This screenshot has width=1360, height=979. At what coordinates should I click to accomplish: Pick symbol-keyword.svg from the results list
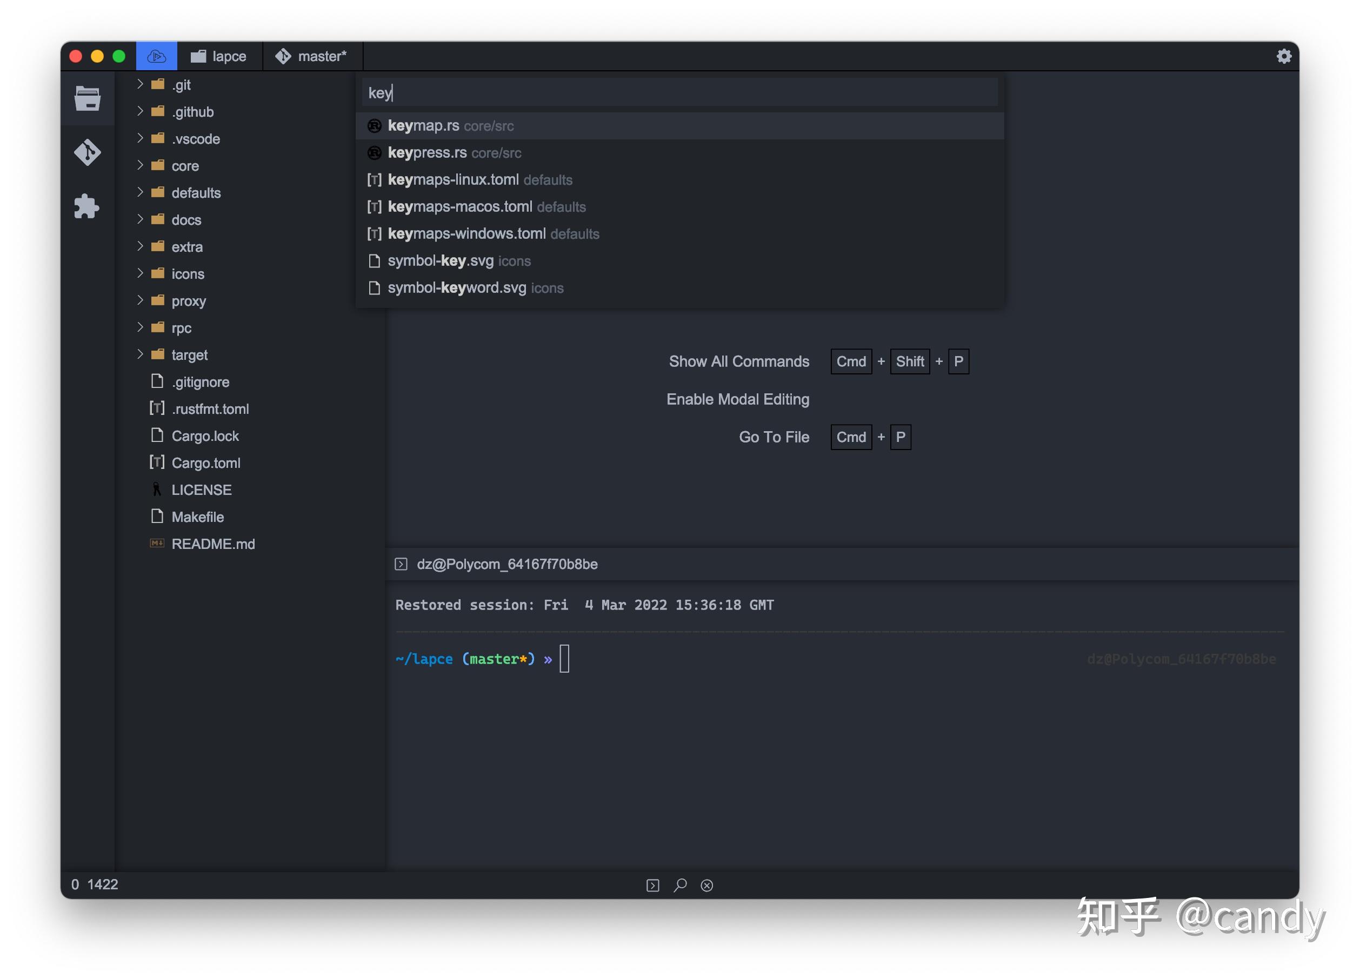click(x=456, y=288)
